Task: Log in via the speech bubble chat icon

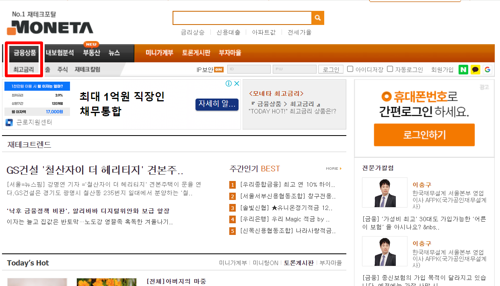Action: pyautogui.click(x=475, y=70)
